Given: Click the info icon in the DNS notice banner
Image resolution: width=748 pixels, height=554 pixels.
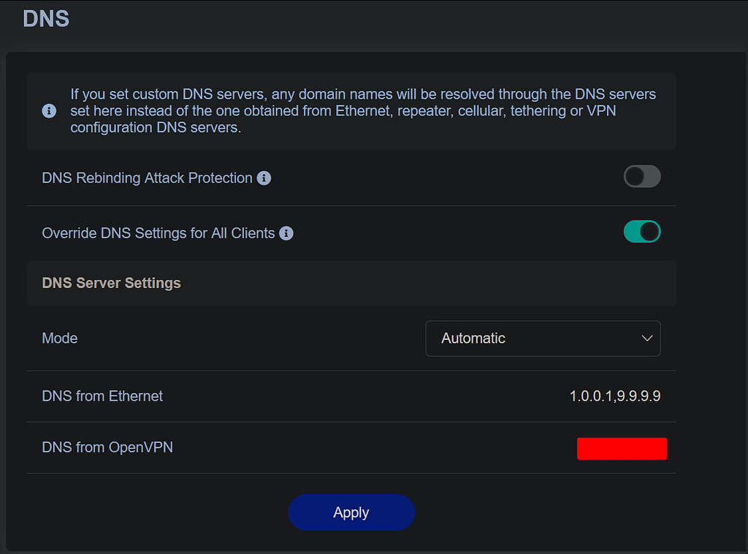Looking at the screenshot, I should [48, 110].
